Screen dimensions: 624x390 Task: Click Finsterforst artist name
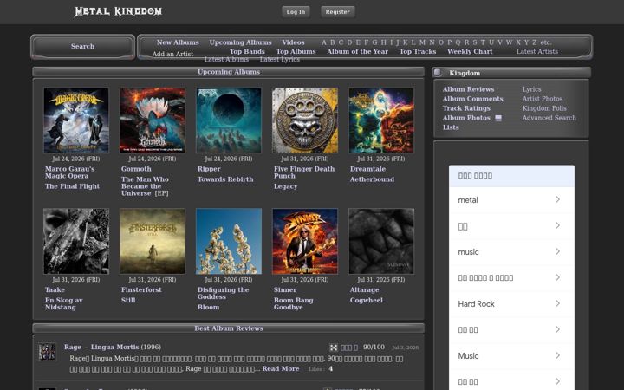click(x=141, y=290)
